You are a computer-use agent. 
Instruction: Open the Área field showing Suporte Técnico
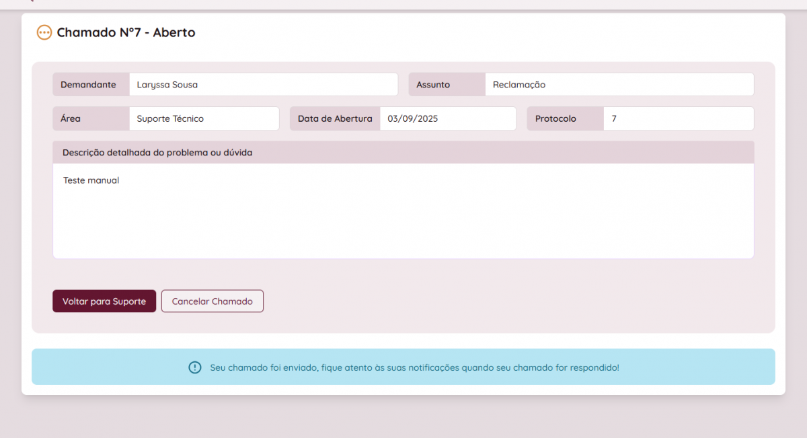point(204,118)
